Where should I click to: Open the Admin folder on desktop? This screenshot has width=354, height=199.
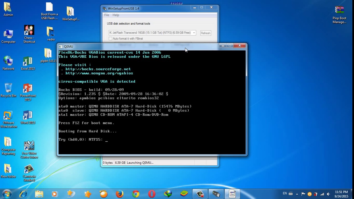(x=8, y=10)
